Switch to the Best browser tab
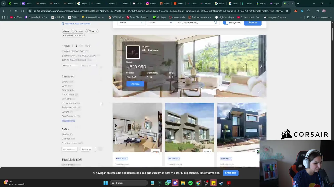334x187 pixels. (68, 4)
